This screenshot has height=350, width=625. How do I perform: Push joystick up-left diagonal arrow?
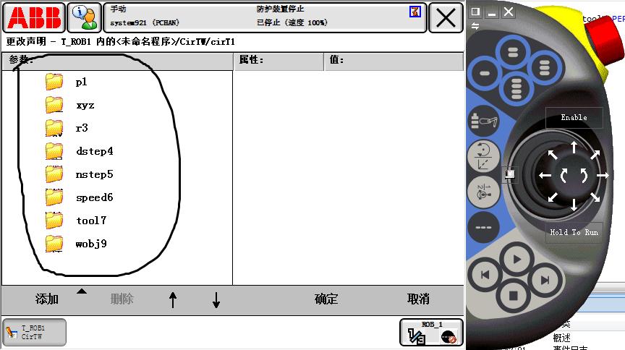click(x=553, y=155)
